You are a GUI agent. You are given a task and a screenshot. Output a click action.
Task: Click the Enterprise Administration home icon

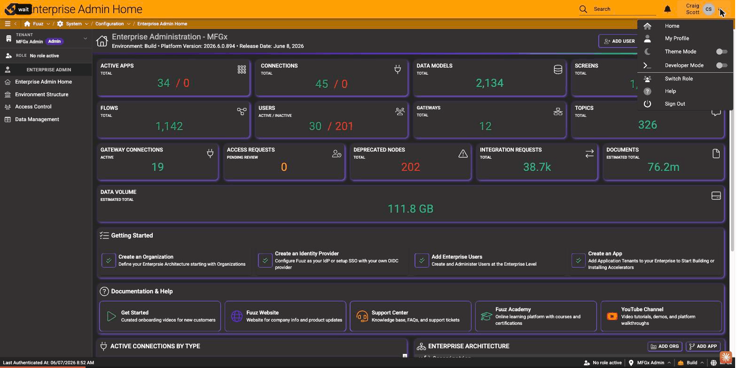[102, 41]
